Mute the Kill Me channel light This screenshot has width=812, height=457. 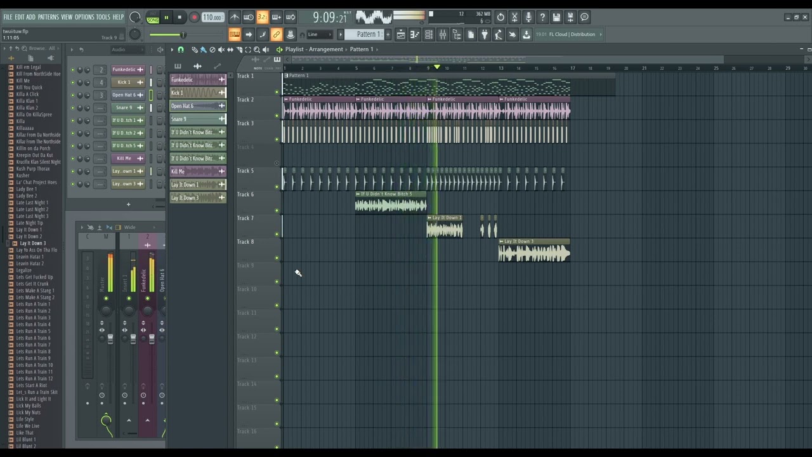click(x=72, y=159)
